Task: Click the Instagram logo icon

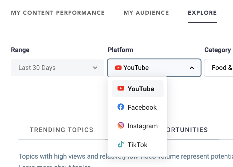Action: [121, 126]
